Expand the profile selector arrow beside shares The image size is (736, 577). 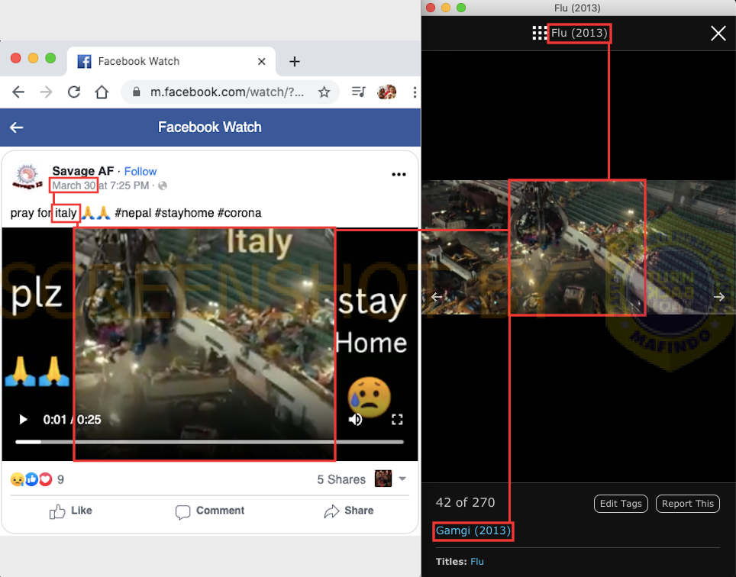pyautogui.click(x=402, y=479)
